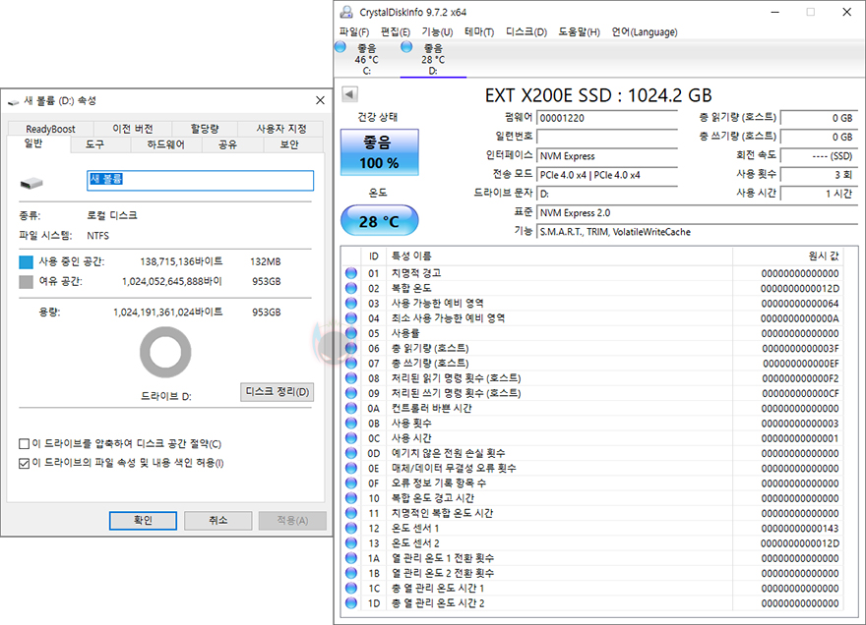Open the 언어(Language) menu
Image resolution: width=866 pixels, height=625 pixels.
coord(644,32)
